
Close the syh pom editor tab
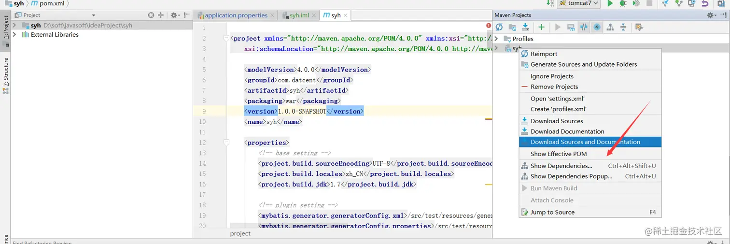(346, 15)
